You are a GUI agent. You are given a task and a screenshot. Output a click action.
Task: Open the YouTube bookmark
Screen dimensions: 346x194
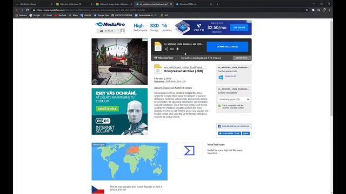tap(60, 16)
